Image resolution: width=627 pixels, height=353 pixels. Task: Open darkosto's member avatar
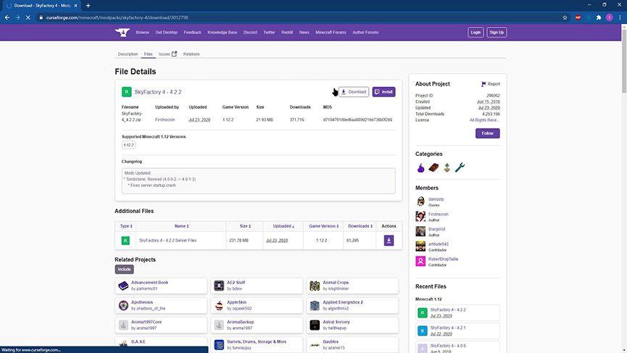coord(420,202)
